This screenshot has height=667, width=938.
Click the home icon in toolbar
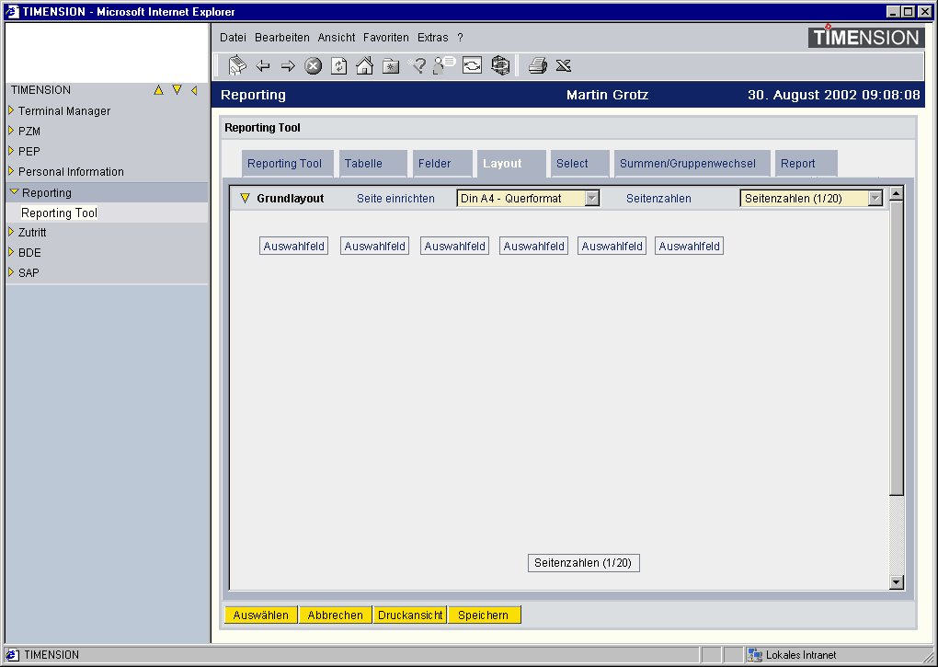(x=364, y=65)
